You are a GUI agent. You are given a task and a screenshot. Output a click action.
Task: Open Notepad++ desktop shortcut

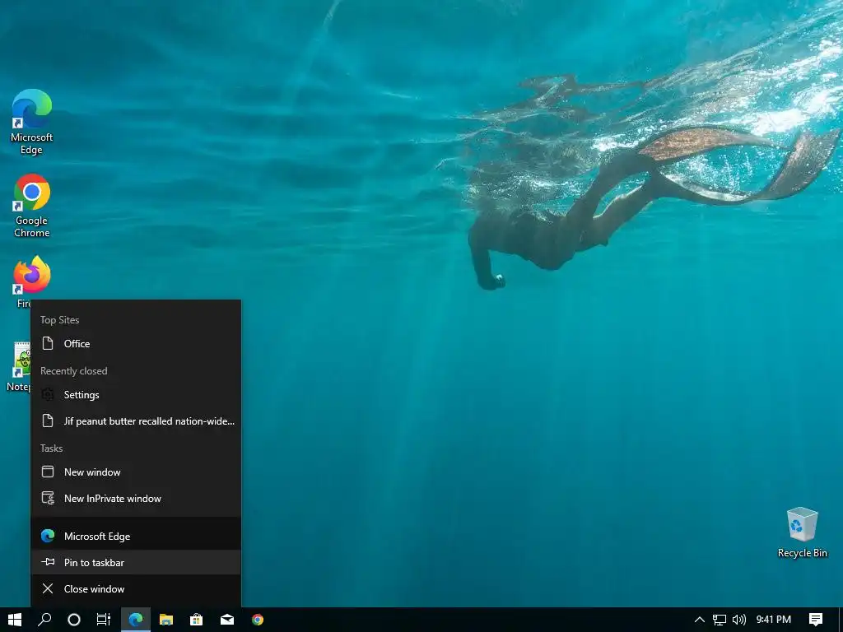(x=19, y=366)
